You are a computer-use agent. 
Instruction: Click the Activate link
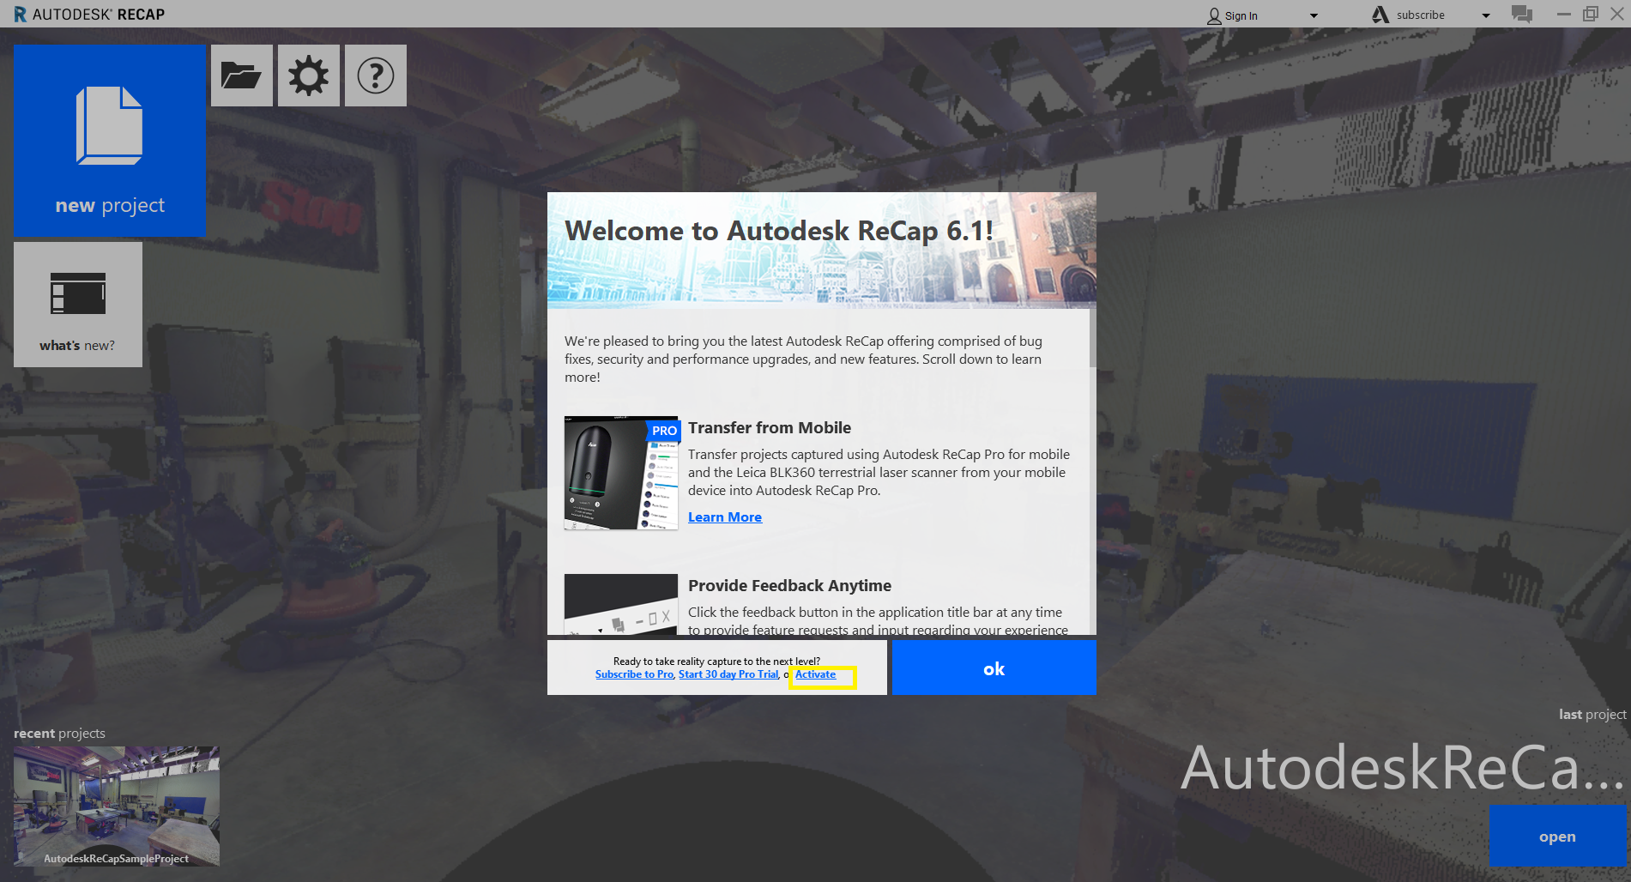coord(815,674)
